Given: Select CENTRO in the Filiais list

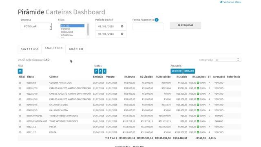Looking at the screenshot, I should tap(73, 26).
